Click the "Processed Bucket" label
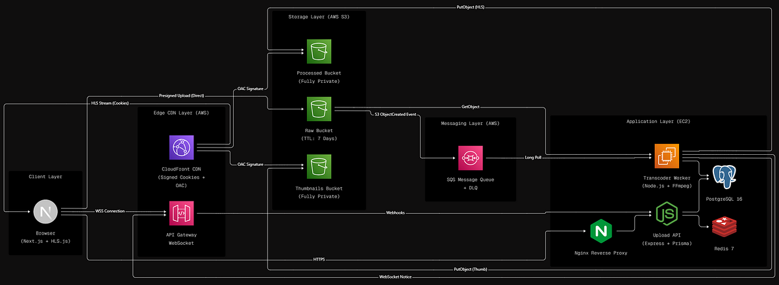This screenshot has height=285, width=779. 319,74
